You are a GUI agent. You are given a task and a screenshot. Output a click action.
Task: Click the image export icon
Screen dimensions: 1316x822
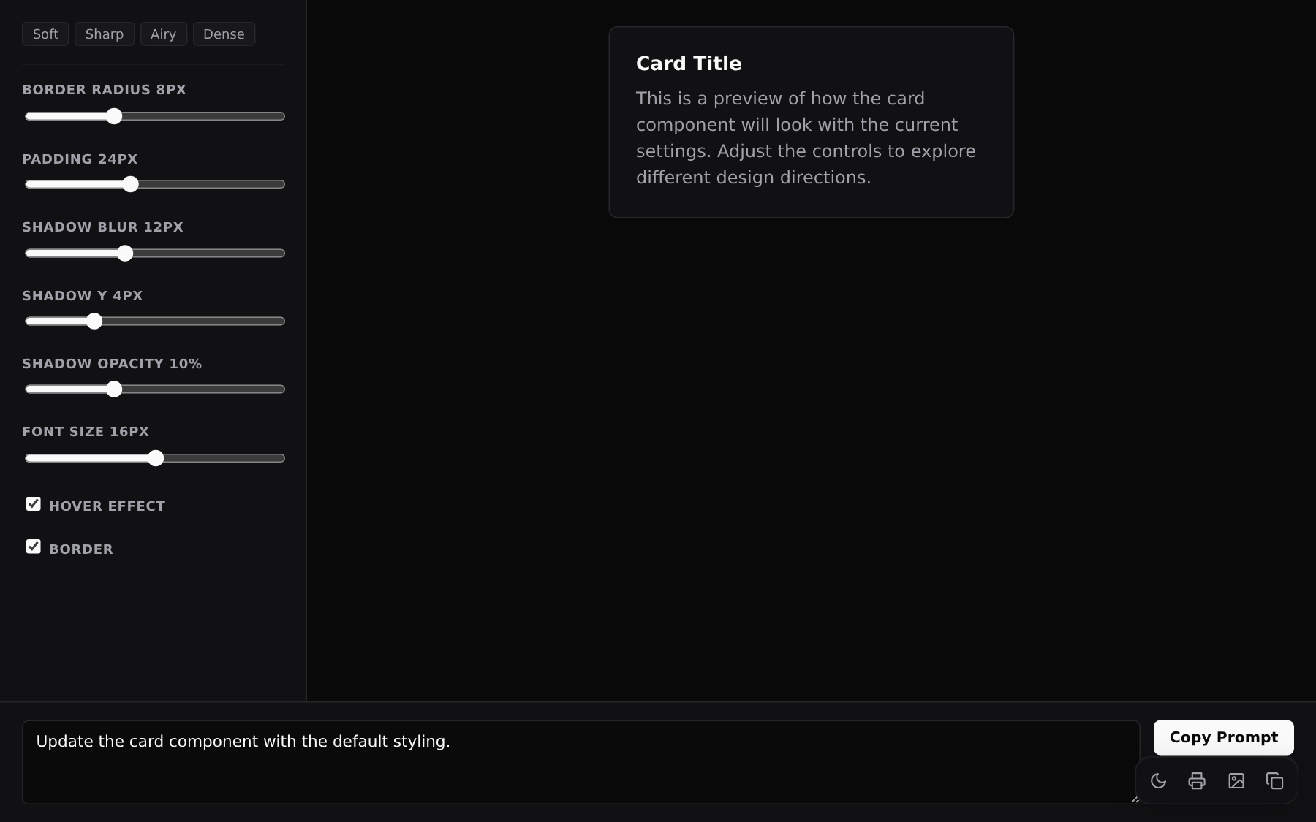1236,781
